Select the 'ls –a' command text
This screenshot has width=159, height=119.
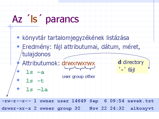click(x=35, y=72)
